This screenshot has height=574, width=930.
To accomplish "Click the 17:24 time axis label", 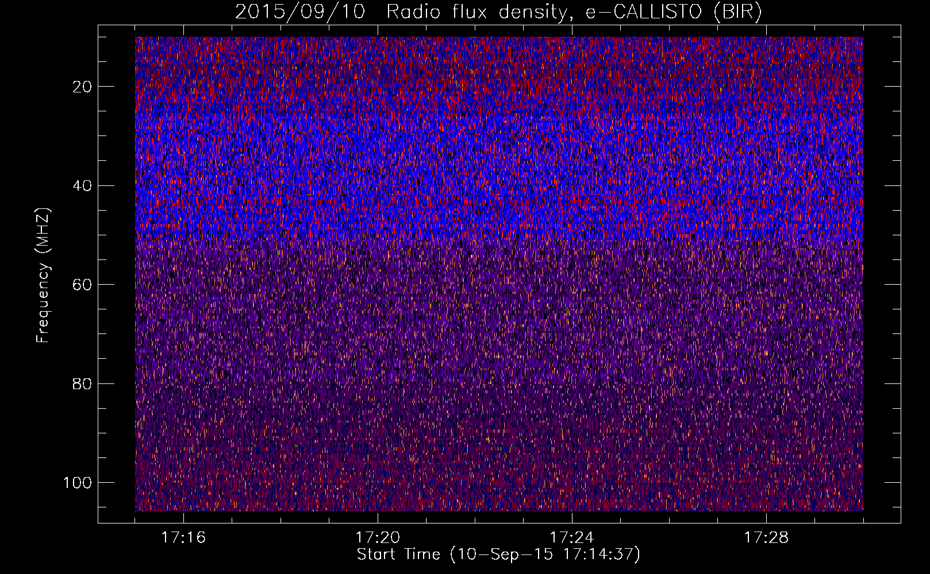I will click(x=572, y=538).
